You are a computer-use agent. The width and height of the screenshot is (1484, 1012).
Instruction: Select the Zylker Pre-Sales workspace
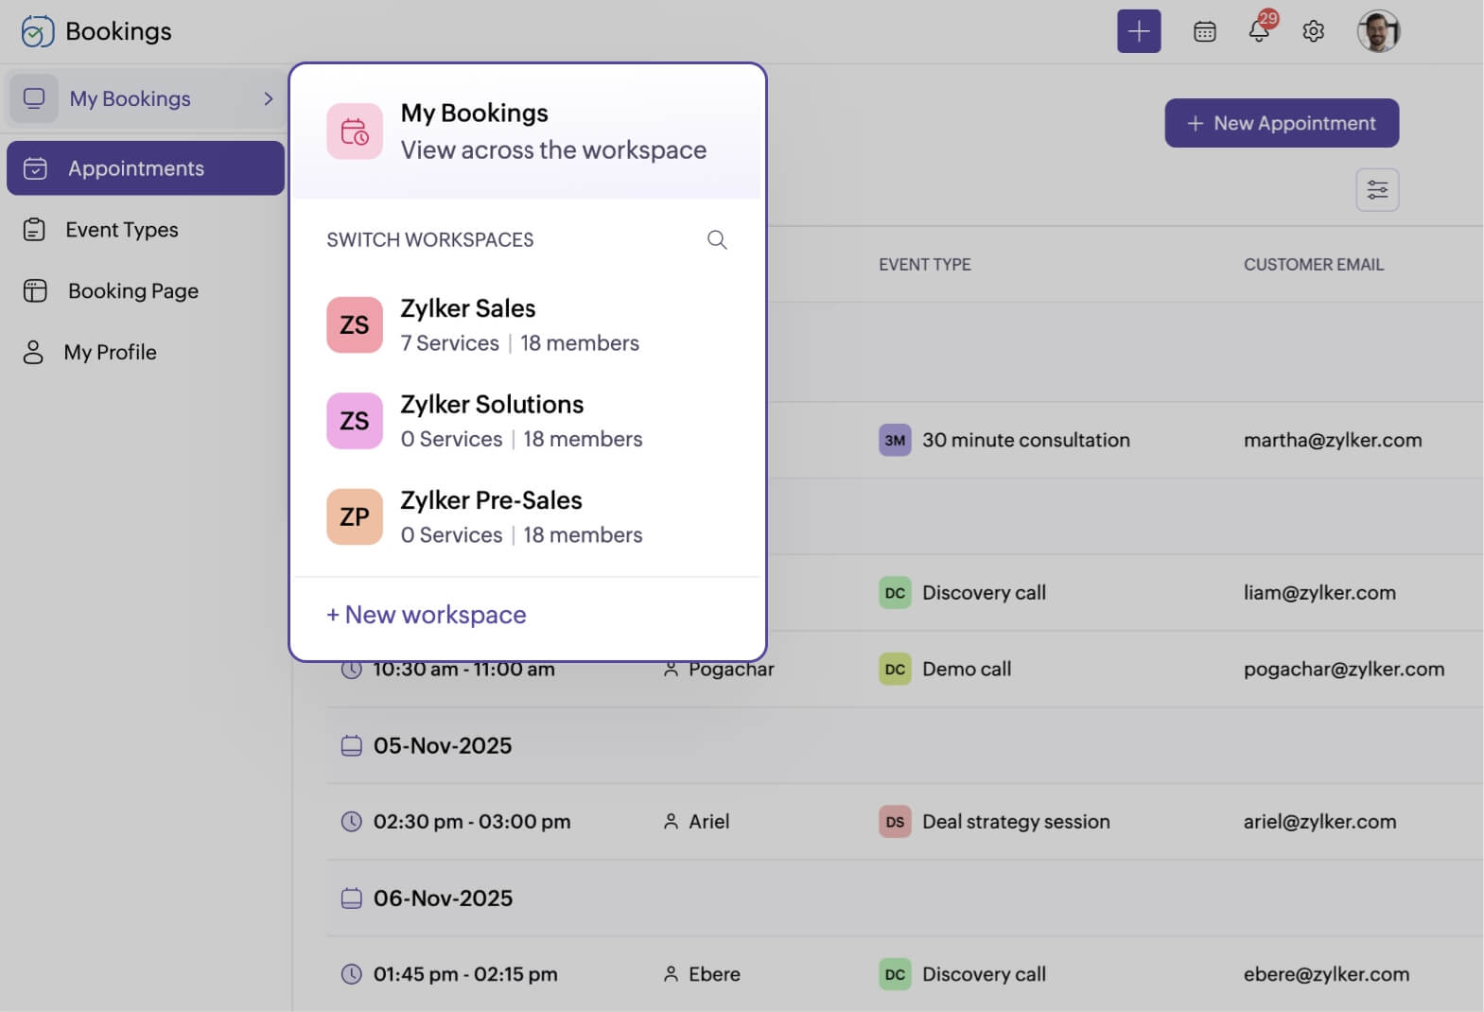492,516
